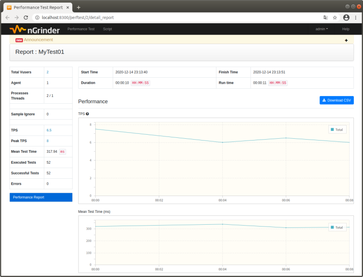The image size is (363, 277).
Task: Click the browser back arrow
Action: [x=7, y=18]
